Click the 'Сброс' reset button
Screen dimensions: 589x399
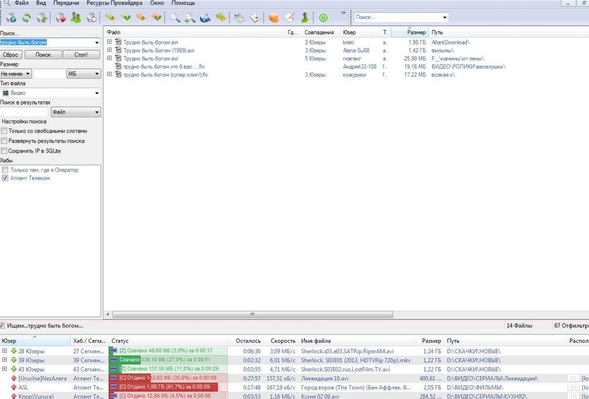[11, 55]
